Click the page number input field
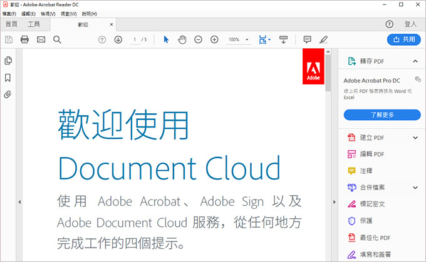This screenshot has height=262, width=426. pos(135,39)
